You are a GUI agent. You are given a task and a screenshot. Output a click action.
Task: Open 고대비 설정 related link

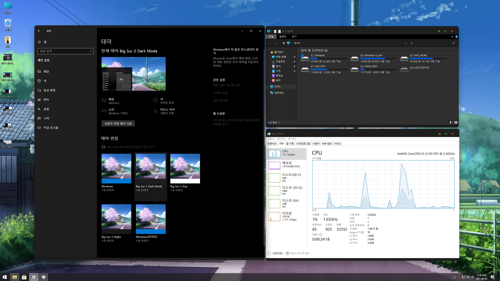click(220, 93)
